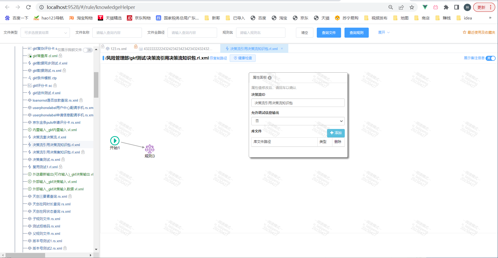
Task: Open the user profile avatar
Action: pyautogui.click(x=467, y=7)
